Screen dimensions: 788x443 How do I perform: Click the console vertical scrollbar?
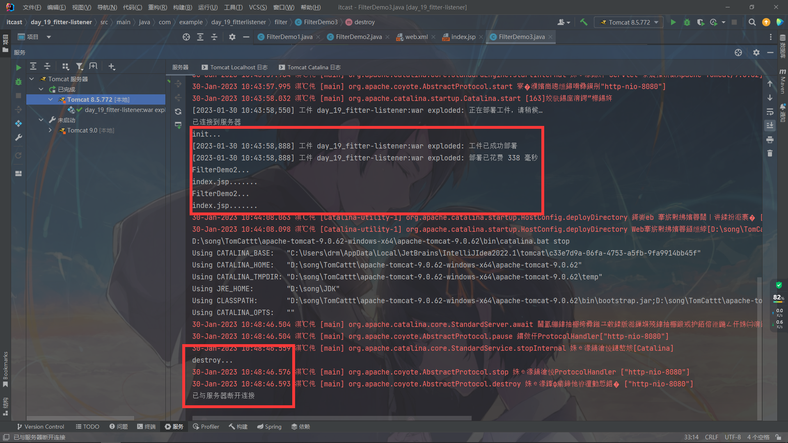tap(759, 349)
